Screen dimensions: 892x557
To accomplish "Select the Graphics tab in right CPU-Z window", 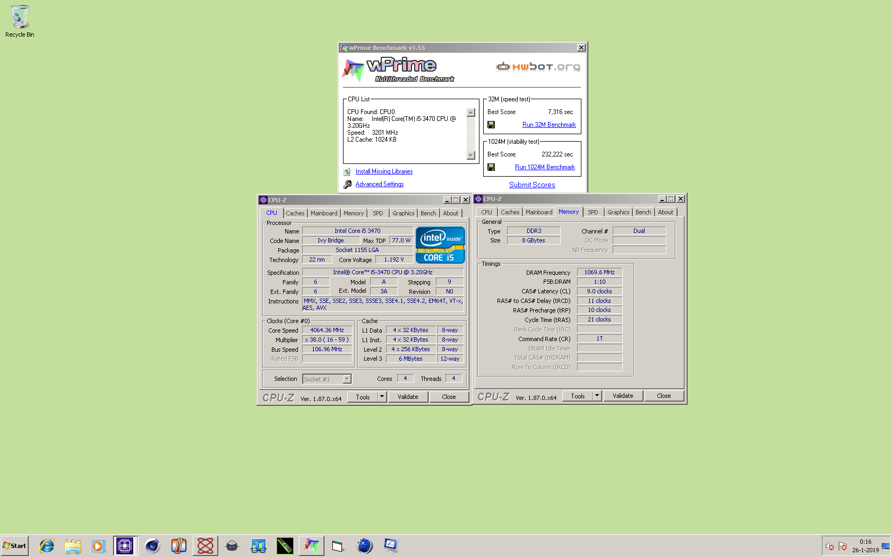I will [619, 212].
